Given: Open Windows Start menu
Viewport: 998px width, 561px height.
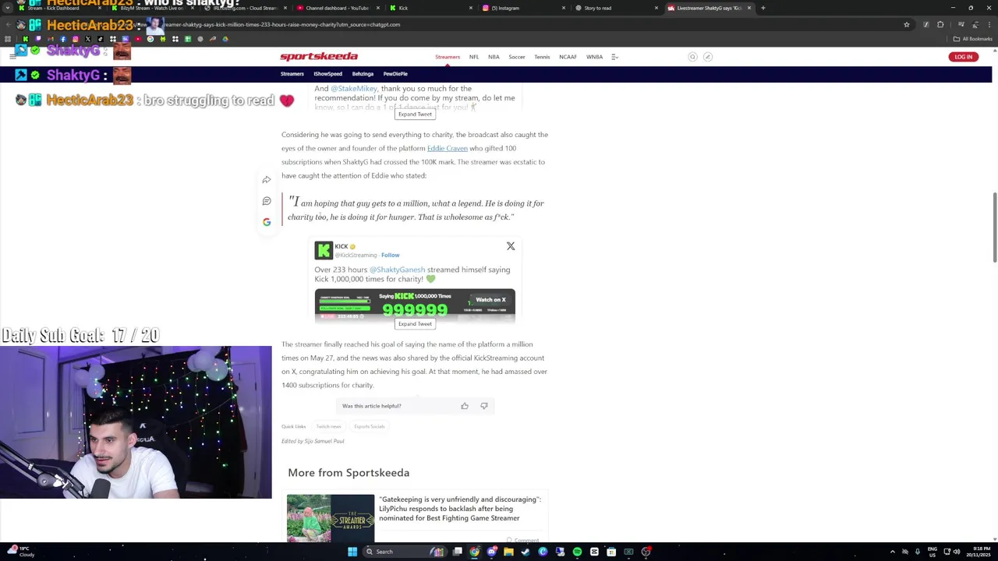Looking at the screenshot, I should [x=352, y=552].
